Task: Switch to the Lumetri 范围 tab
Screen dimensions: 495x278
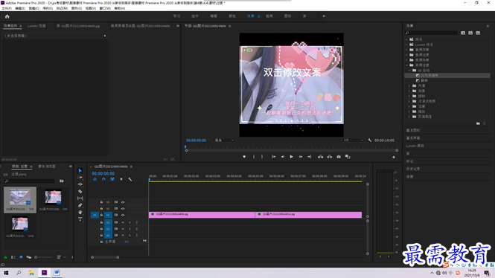Action: (36, 26)
